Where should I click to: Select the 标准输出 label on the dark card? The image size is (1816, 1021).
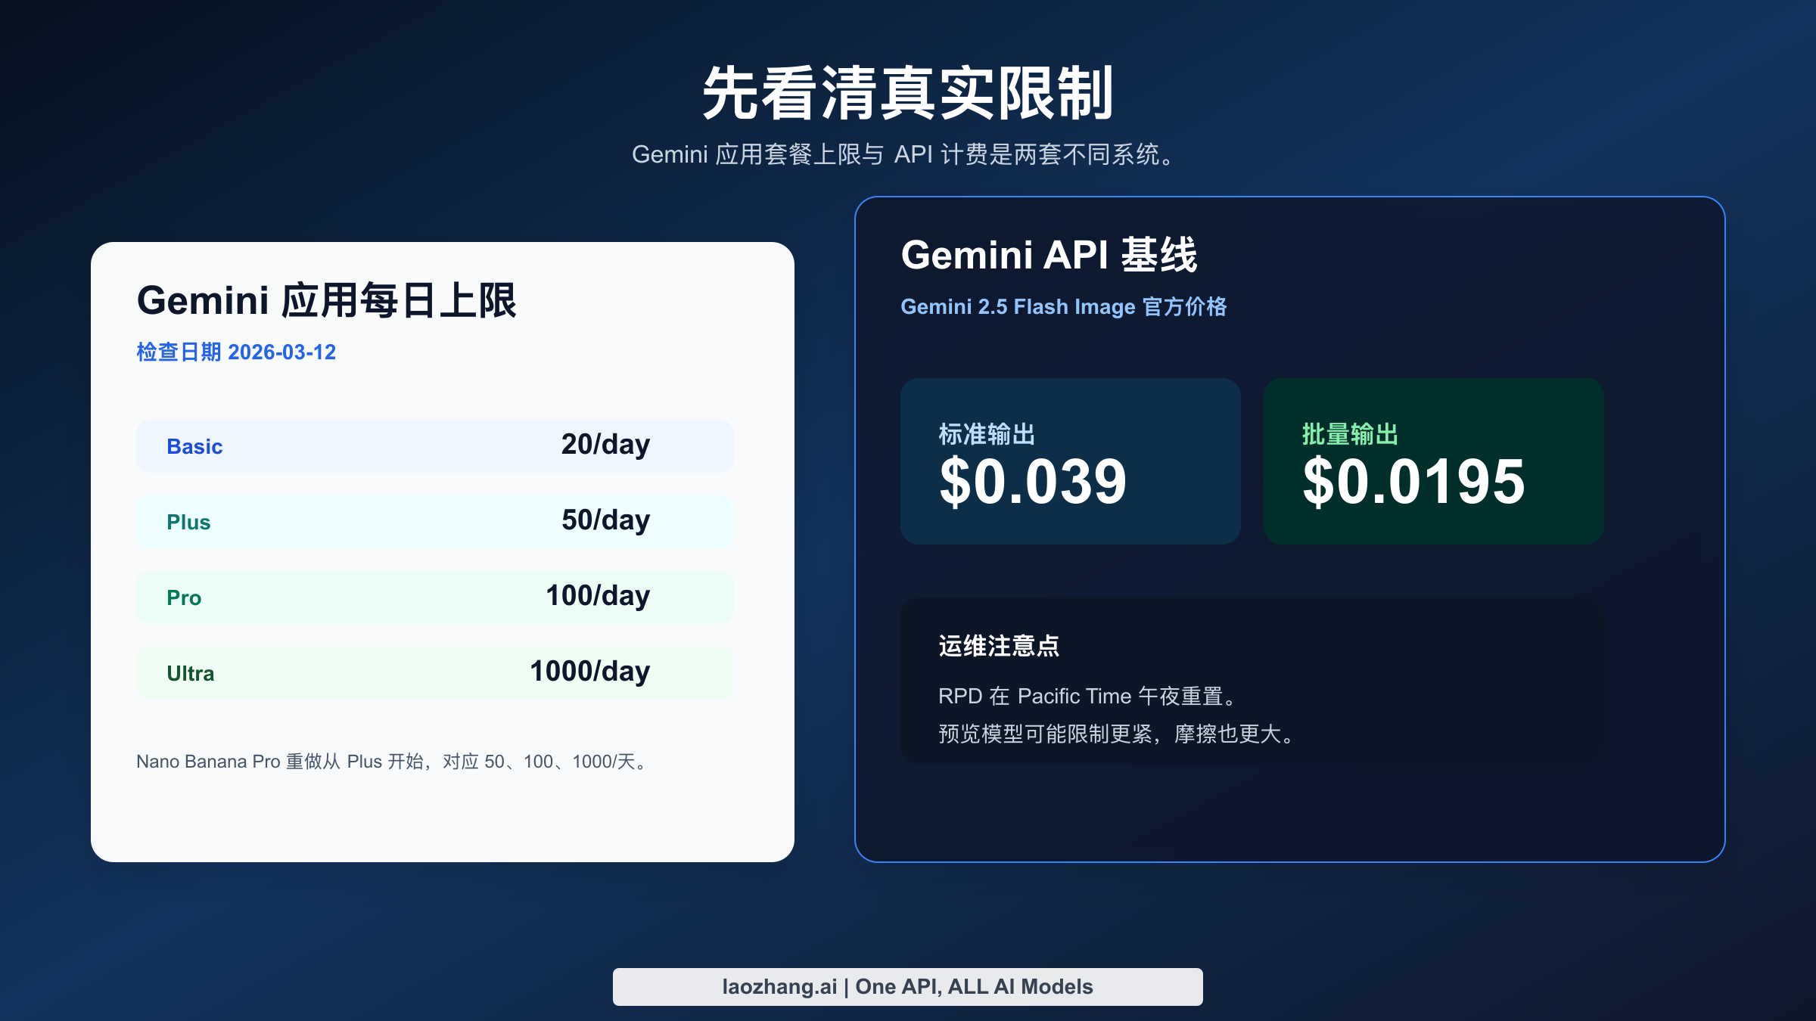pos(986,435)
